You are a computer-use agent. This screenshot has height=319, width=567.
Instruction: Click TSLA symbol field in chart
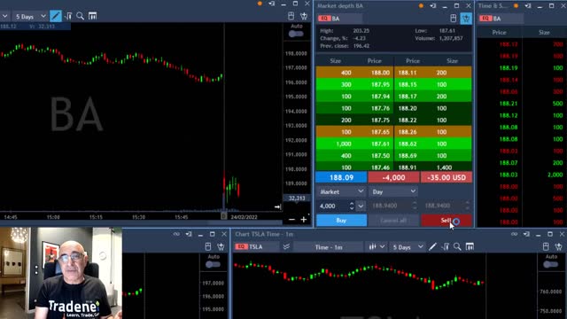[x=257, y=246]
